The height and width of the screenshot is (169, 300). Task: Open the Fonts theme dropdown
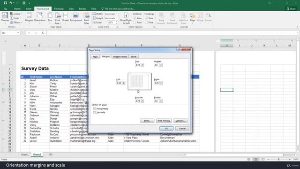pos(15,18)
